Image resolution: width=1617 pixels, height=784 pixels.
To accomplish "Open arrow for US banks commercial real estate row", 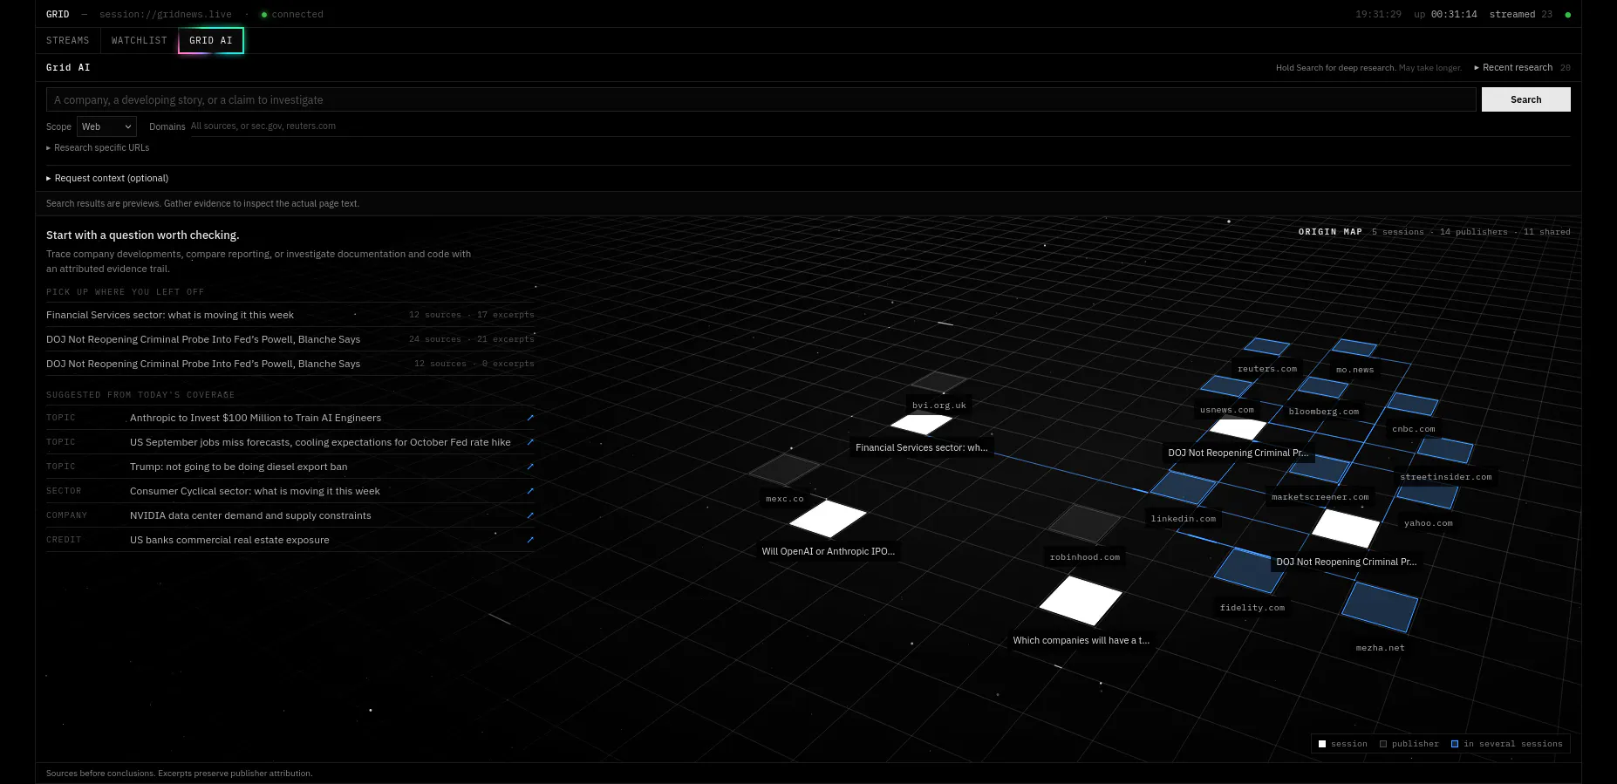I will (x=530, y=540).
